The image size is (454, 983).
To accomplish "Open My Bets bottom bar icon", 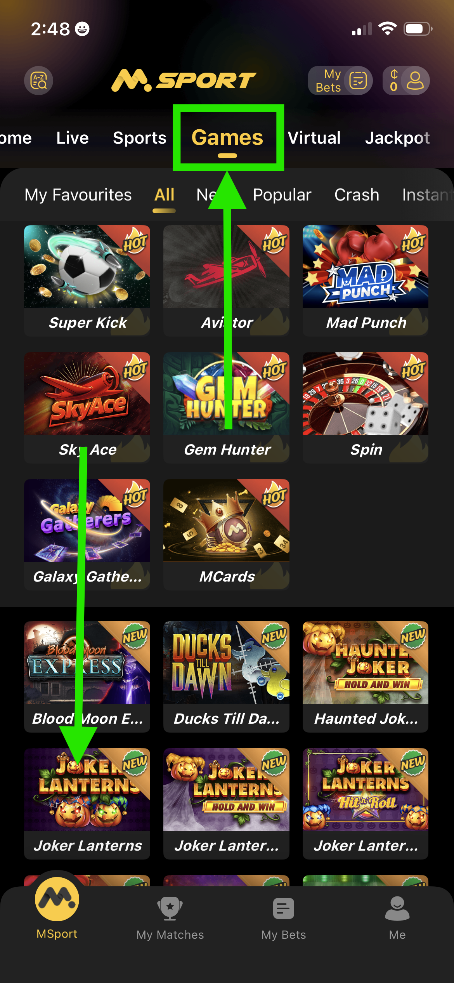I will (284, 908).
